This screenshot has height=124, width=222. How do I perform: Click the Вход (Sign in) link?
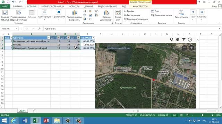point(214,7)
